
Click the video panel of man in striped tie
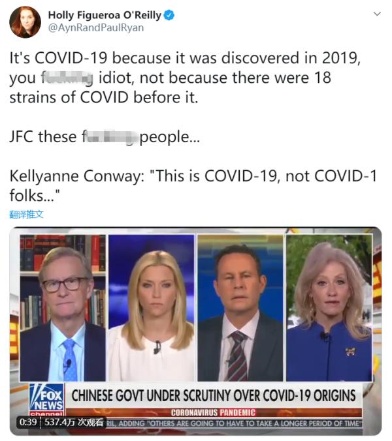pyautogui.click(x=240, y=308)
